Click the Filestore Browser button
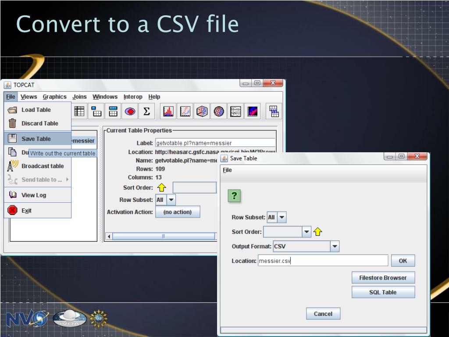 383,278
